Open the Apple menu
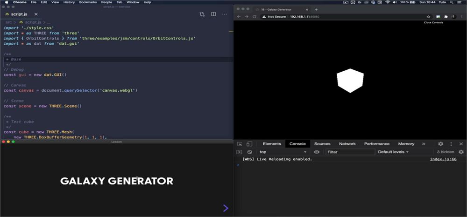 6,2
